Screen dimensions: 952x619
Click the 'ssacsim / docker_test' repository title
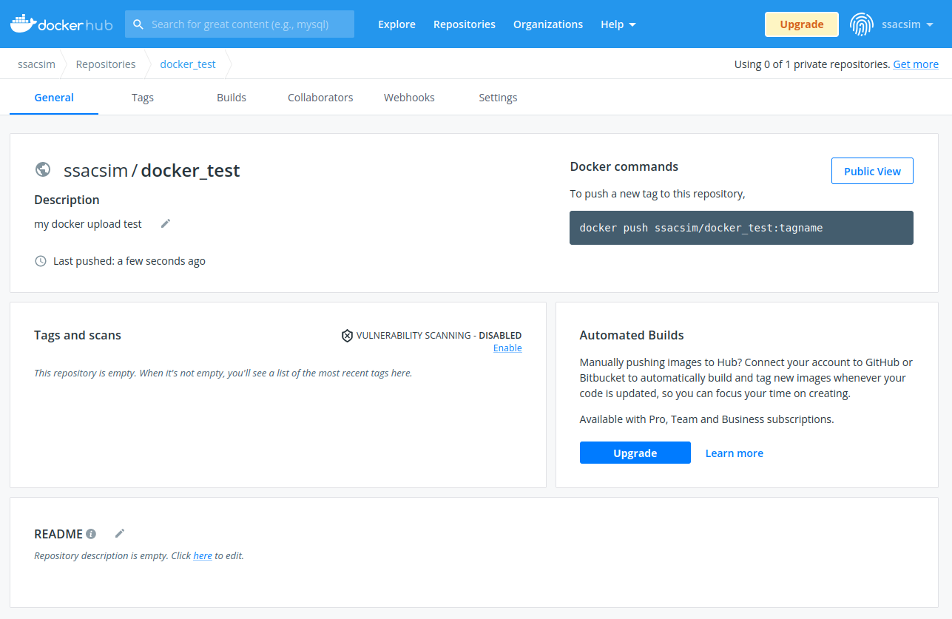(x=152, y=171)
